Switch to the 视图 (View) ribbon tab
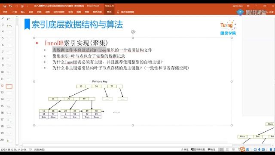This screenshot has height=155, width=275. coord(79,12)
